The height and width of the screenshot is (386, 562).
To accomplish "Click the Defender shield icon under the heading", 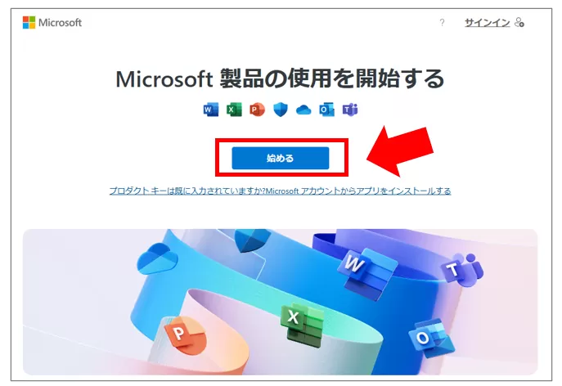I will [281, 110].
